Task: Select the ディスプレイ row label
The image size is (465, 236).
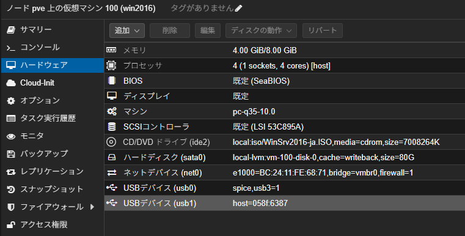Action: pyautogui.click(x=147, y=96)
